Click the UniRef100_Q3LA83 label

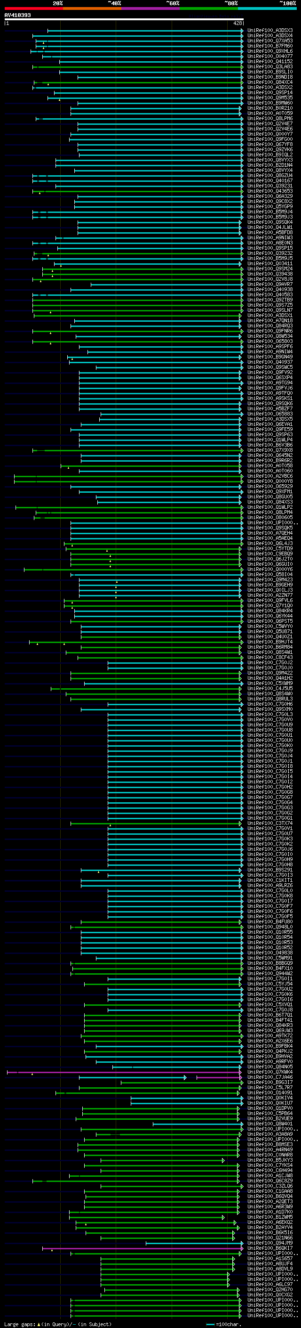[270, 66]
